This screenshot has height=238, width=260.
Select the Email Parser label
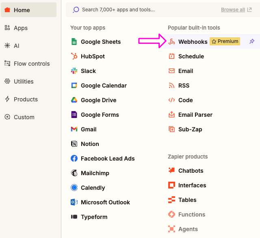pos(195,115)
